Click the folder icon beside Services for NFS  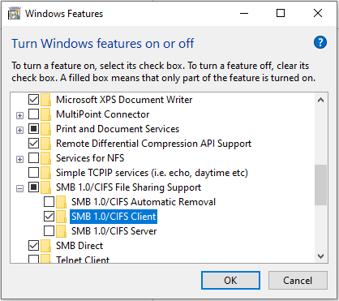45,158
